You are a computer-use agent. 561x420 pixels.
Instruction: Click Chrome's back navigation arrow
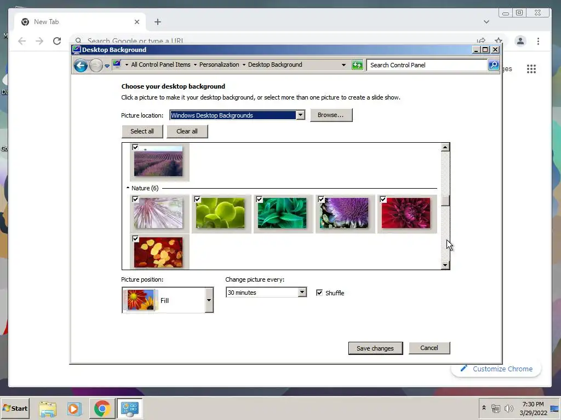tap(22, 41)
